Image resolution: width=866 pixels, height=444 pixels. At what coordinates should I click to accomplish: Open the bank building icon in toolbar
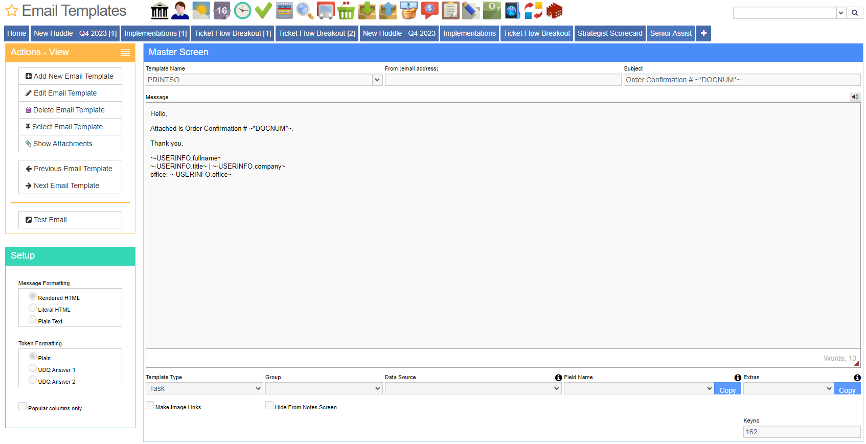(x=159, y=10)
